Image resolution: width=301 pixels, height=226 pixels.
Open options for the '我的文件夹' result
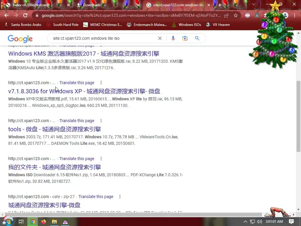pos(101,159)
